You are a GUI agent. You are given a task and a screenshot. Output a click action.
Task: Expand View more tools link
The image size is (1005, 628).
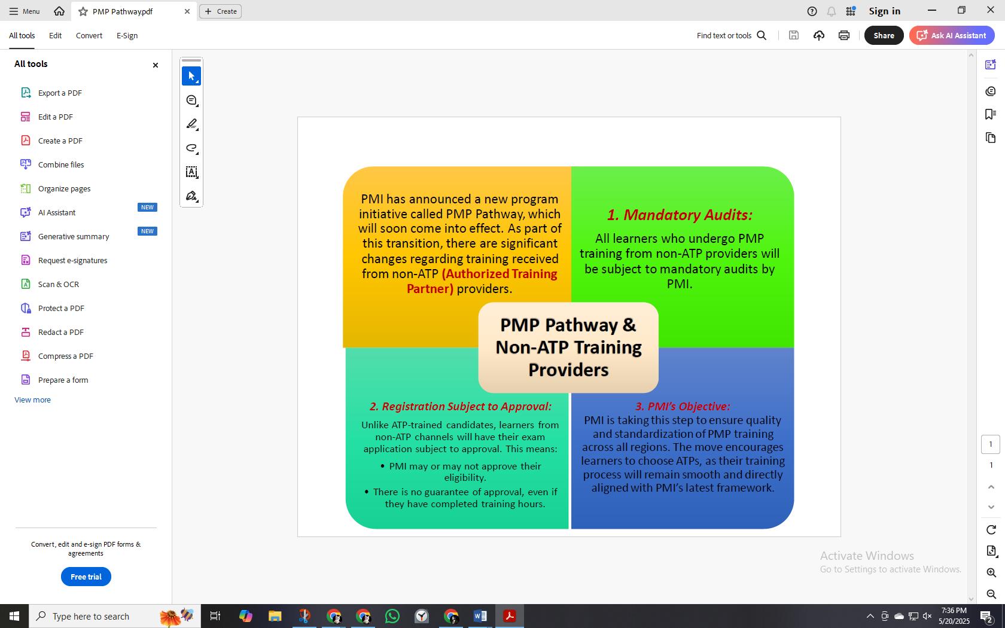32,400
